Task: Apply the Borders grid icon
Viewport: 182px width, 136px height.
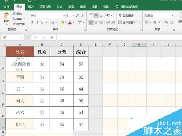Action: pos(52,22)
